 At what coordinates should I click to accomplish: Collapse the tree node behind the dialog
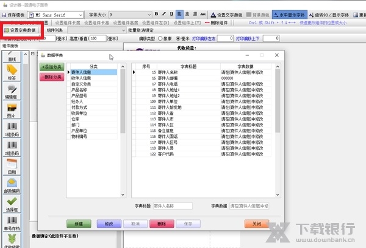[x=33, y=53]
